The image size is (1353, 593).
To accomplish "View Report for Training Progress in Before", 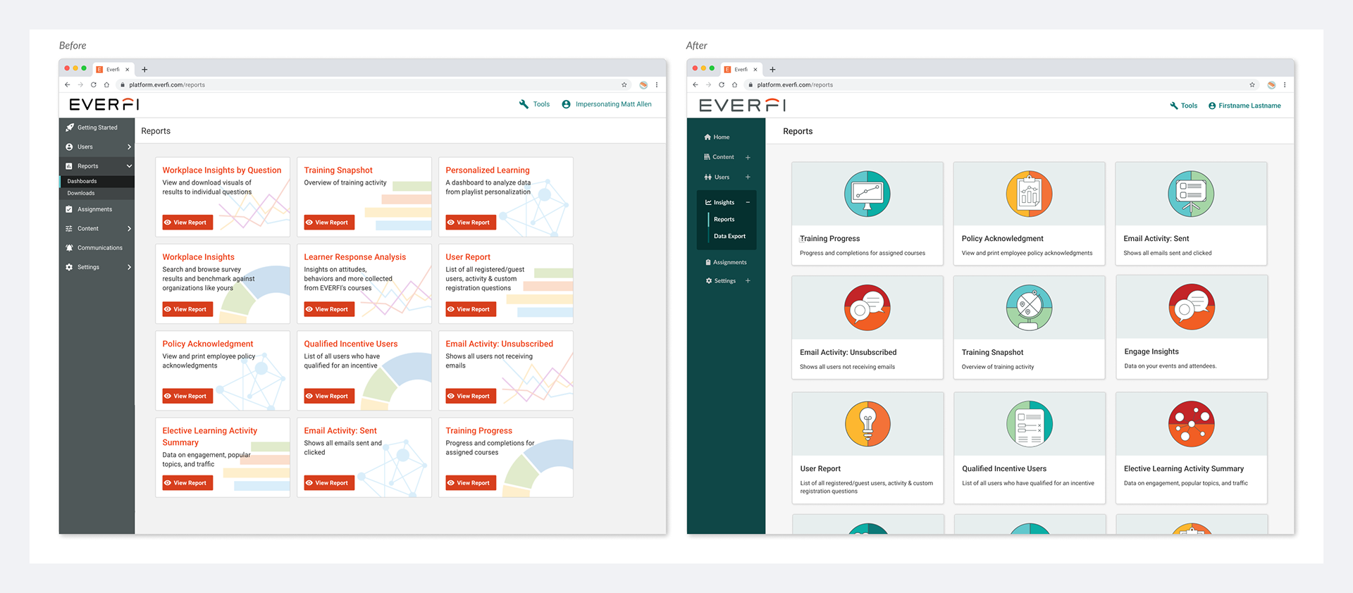I will click(471, 483).
